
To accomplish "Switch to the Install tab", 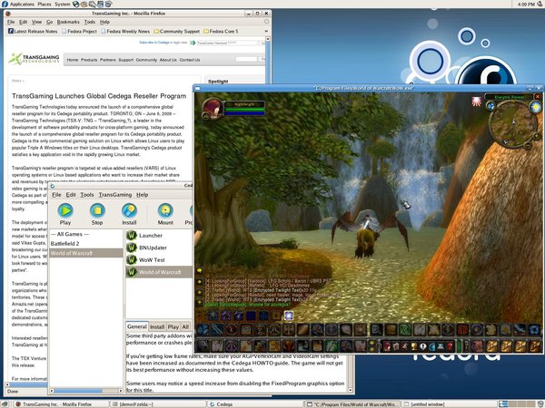I will [x=157, y=325].
